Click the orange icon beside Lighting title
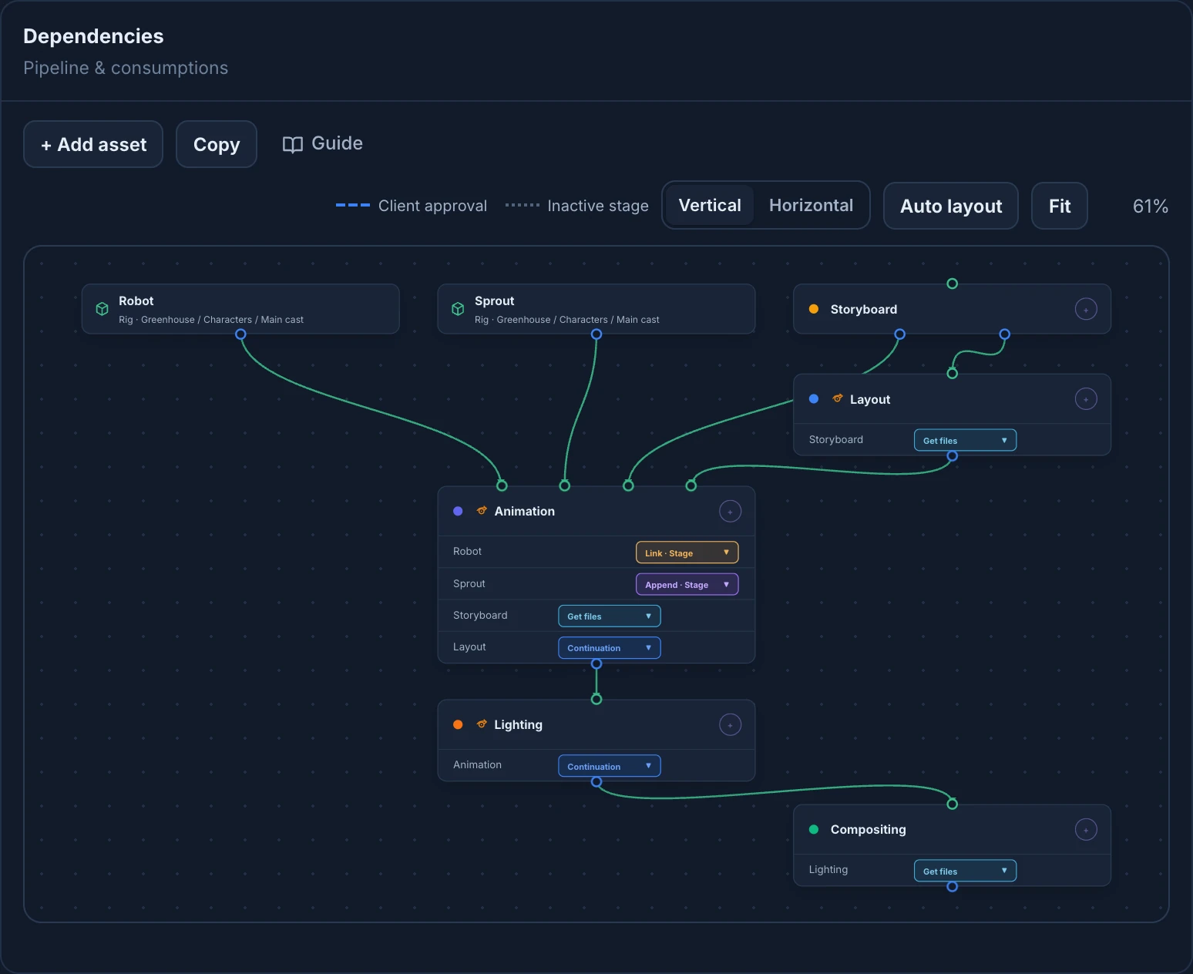The image size is (1193, 974). point(482,724)
